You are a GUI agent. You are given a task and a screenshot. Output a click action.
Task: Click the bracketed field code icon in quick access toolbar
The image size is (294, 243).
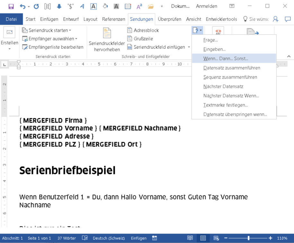tap(48, 6)
